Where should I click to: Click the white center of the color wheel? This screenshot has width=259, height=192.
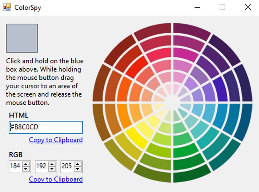point(172,101)
